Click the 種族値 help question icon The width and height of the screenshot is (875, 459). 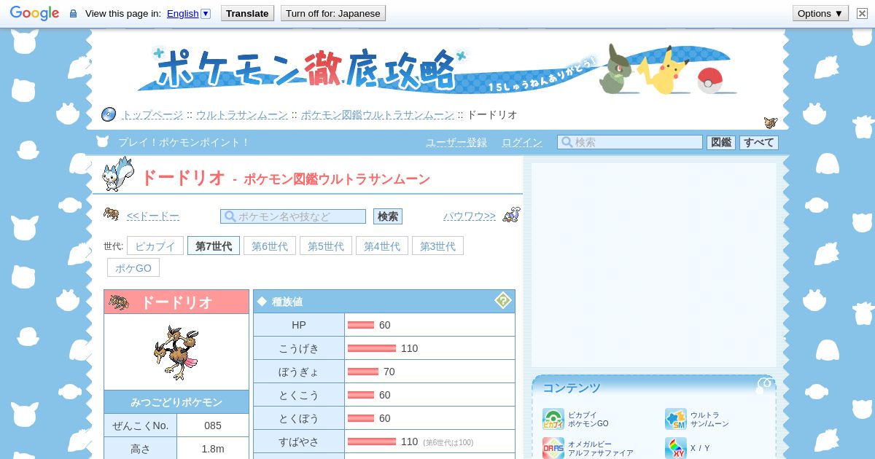503,300
